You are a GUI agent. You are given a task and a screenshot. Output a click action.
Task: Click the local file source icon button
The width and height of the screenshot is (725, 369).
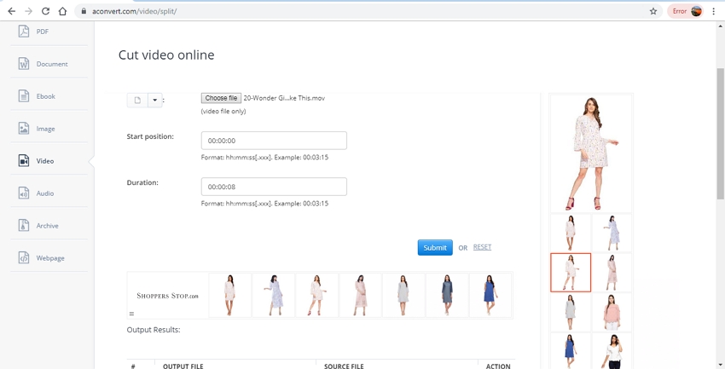pyautogui.click(x=137, y=100)
